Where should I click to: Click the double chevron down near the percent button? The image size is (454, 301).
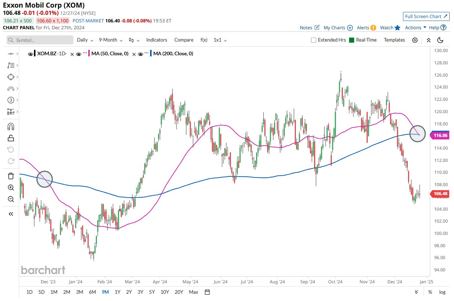click(x=417, y=292)
